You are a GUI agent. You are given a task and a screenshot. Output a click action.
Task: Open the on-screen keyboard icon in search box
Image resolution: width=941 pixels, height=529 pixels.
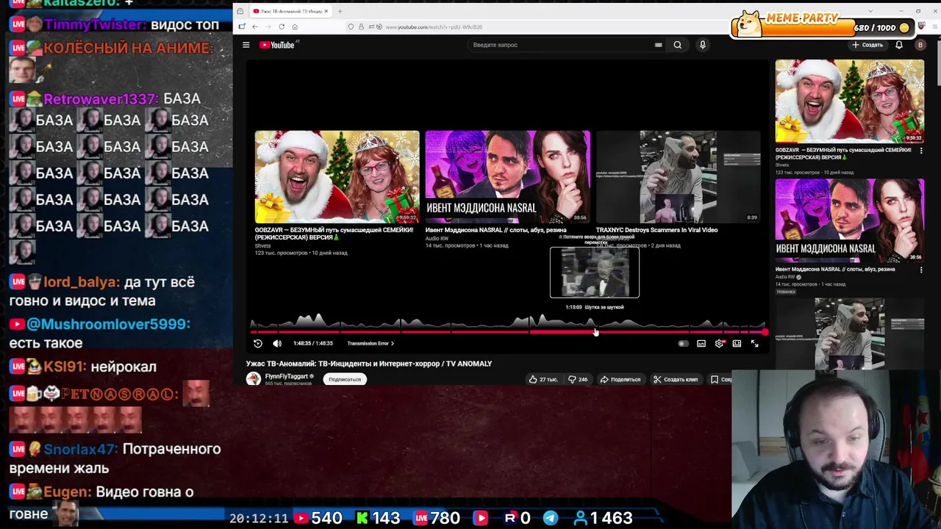[x=658, y=45]
